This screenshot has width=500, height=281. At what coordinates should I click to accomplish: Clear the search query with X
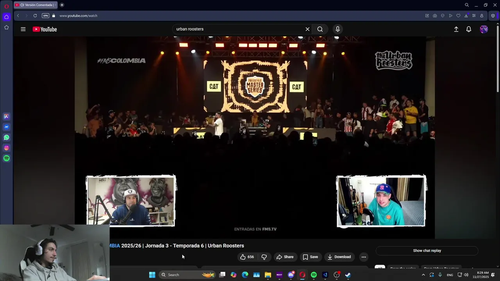pyautogui.click(x=307, y=29)
